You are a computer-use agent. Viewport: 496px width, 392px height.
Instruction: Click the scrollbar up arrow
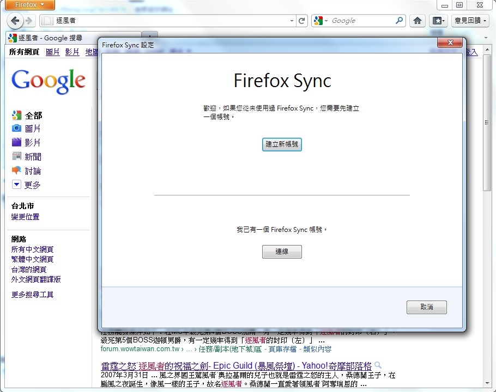(487, 50)
